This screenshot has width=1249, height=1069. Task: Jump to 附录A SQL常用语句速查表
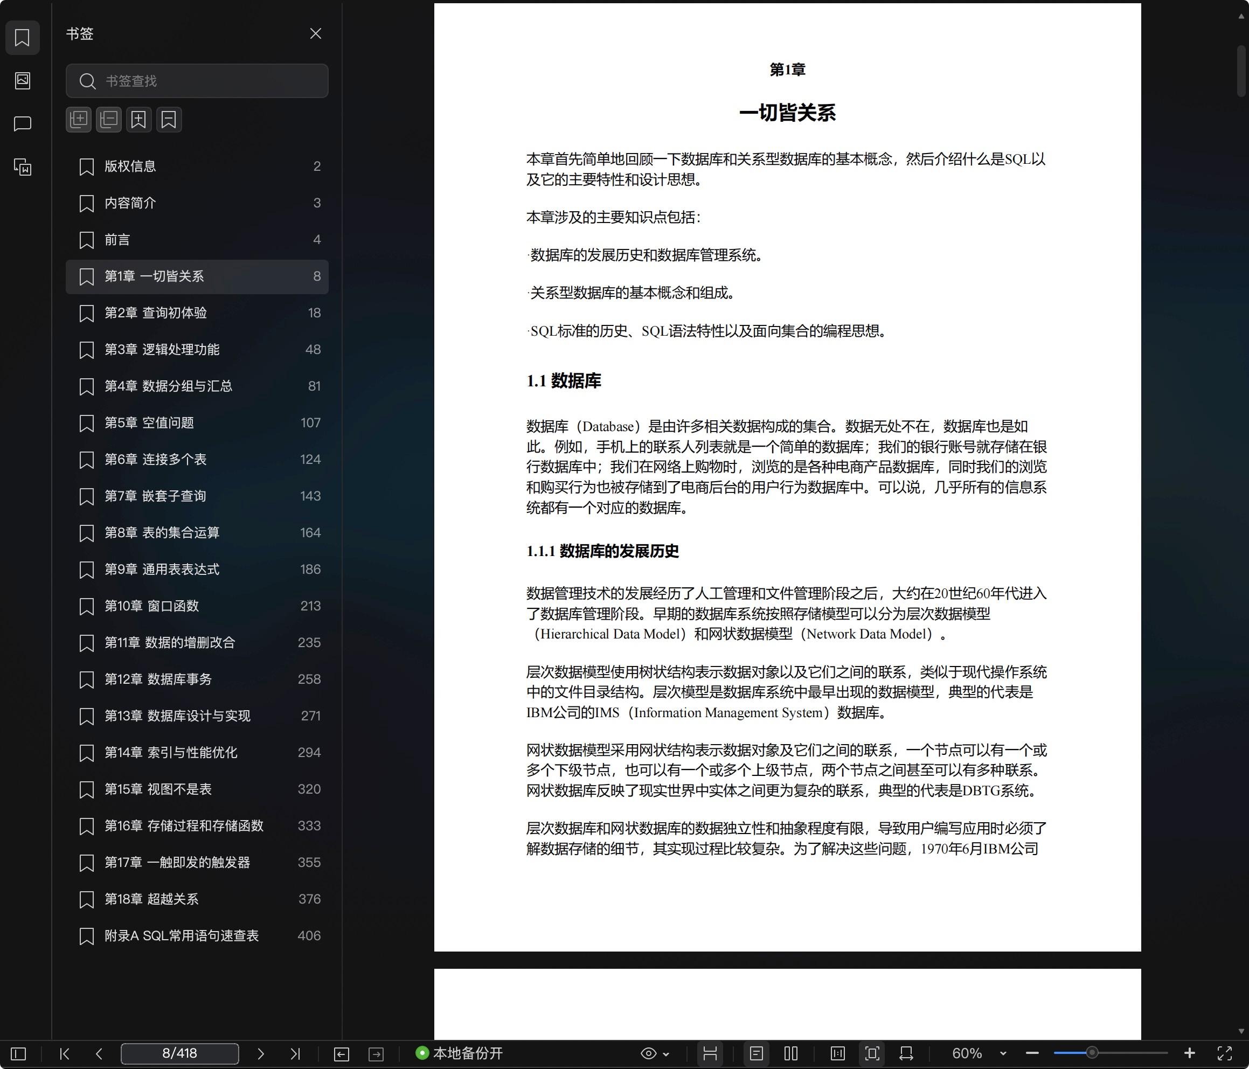point(197,936)
